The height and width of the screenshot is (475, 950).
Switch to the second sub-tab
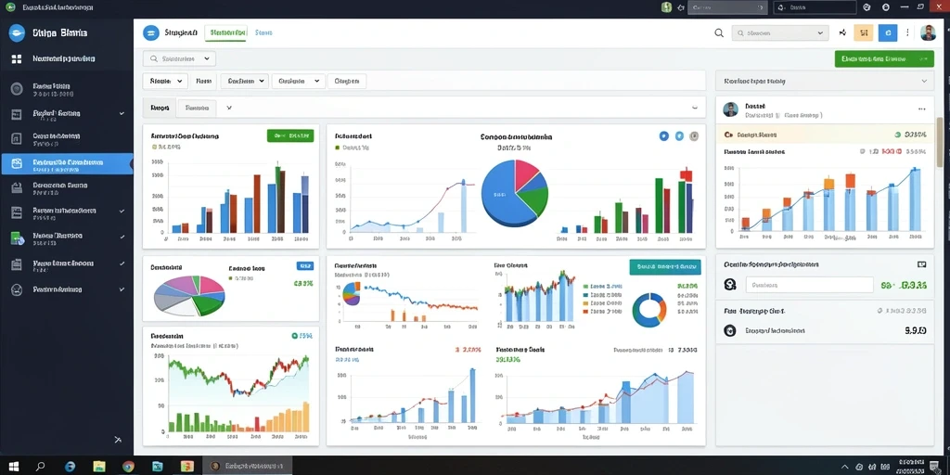coord(197,108)
